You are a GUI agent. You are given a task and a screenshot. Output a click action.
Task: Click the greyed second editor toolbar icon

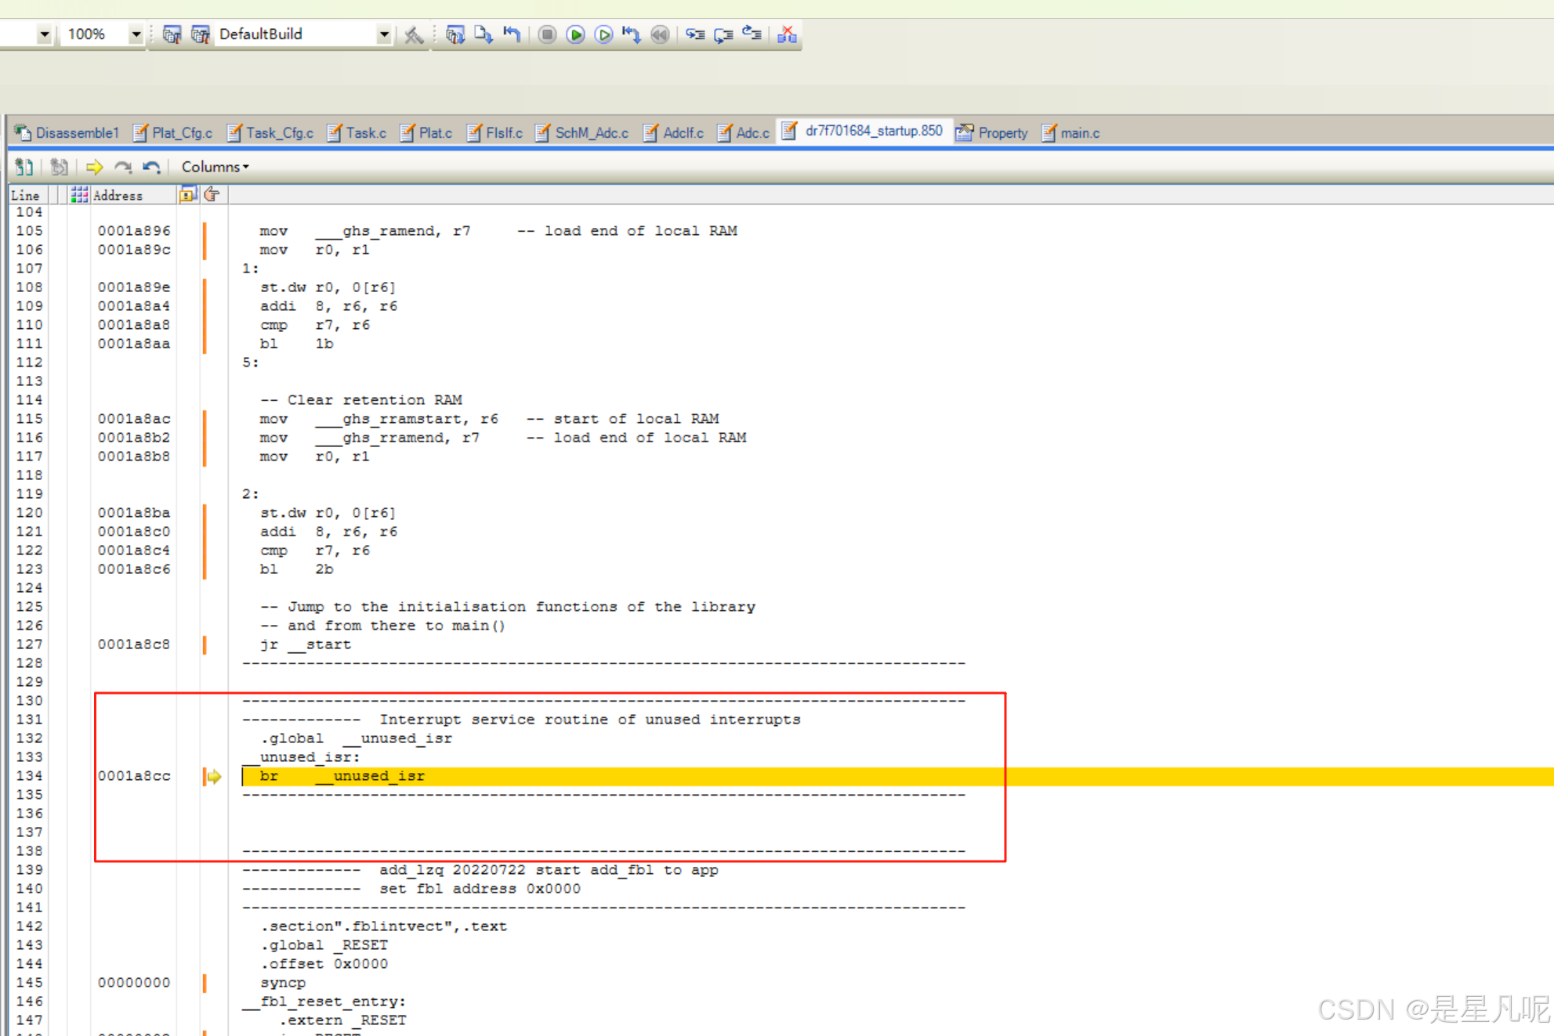(x=59, y=167)
